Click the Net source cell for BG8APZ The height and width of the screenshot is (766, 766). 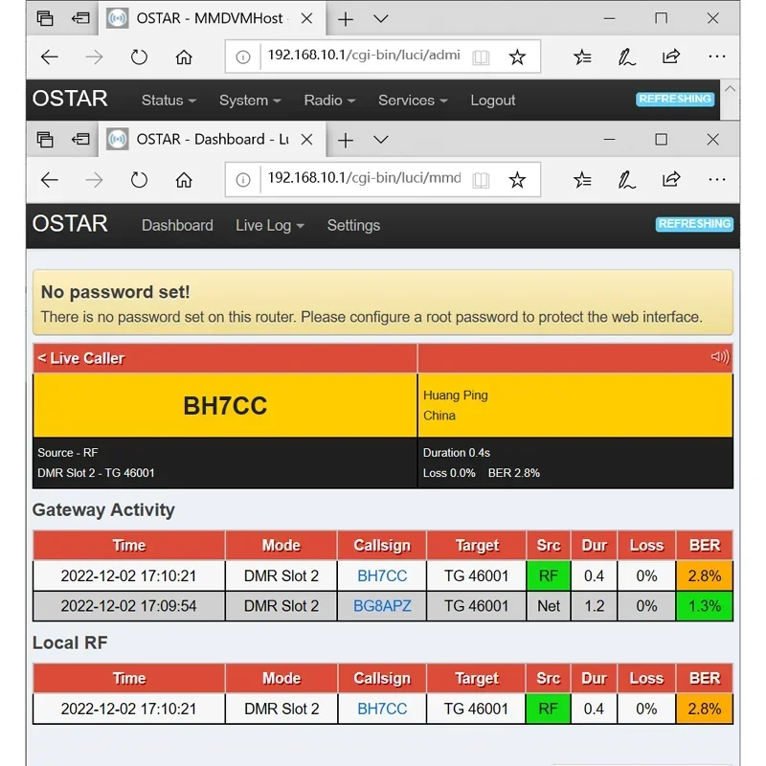click(x=548, y=606)
